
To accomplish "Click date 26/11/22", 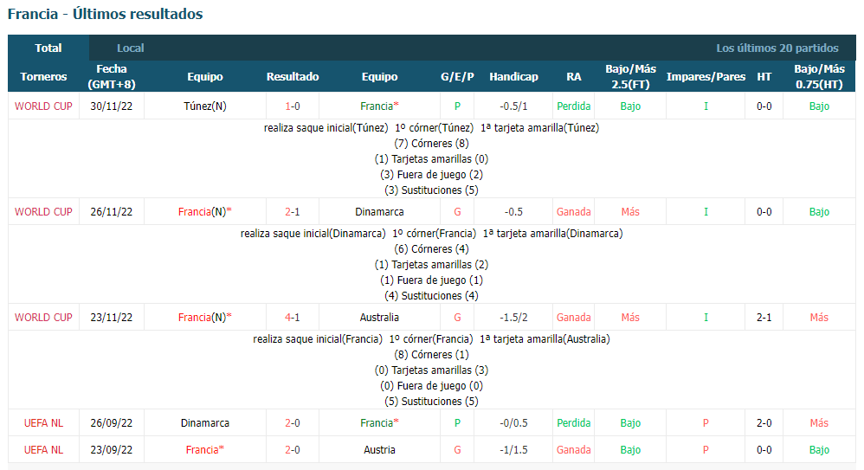I will (112, 212).
